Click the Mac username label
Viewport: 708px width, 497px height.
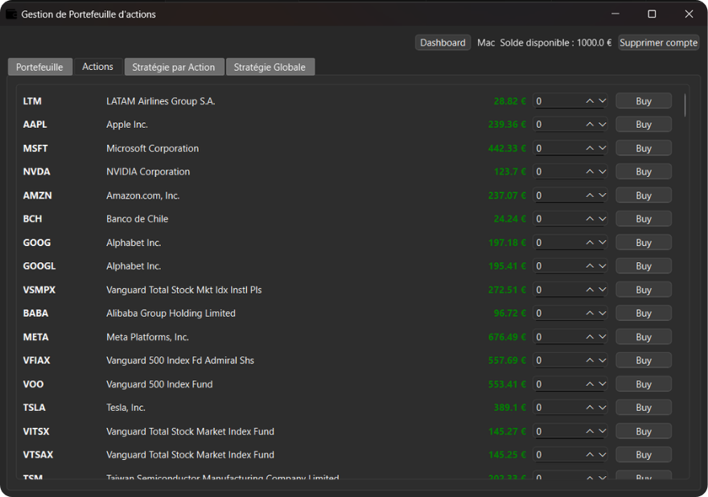point(486,43)
